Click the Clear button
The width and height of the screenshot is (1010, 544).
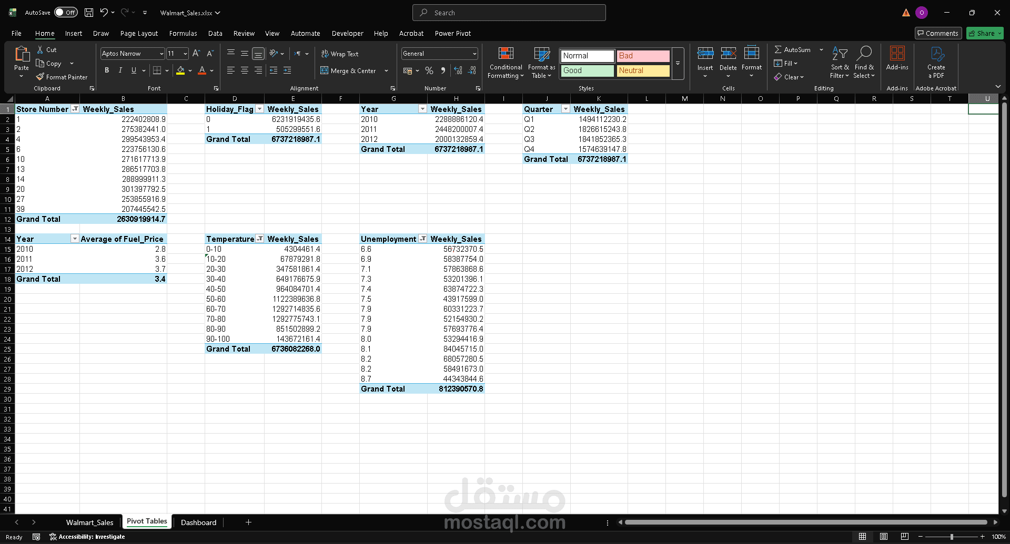tap(789, 77)
